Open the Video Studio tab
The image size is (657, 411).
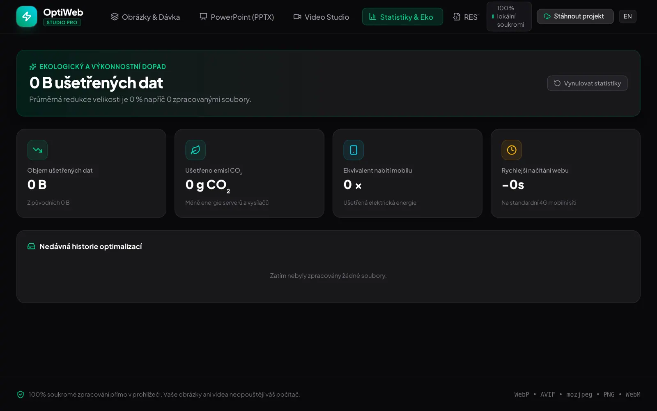tap(321, 17)
